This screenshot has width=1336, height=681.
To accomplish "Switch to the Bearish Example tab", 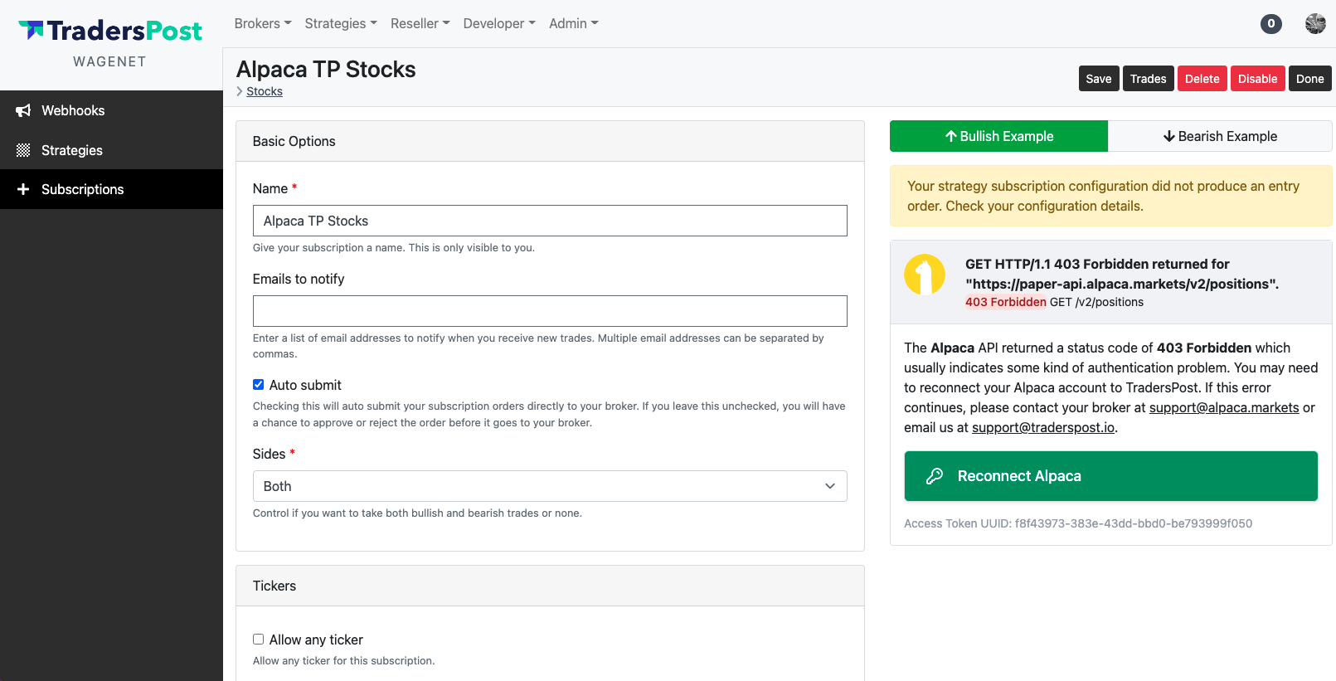I will tap(1220, 136).
